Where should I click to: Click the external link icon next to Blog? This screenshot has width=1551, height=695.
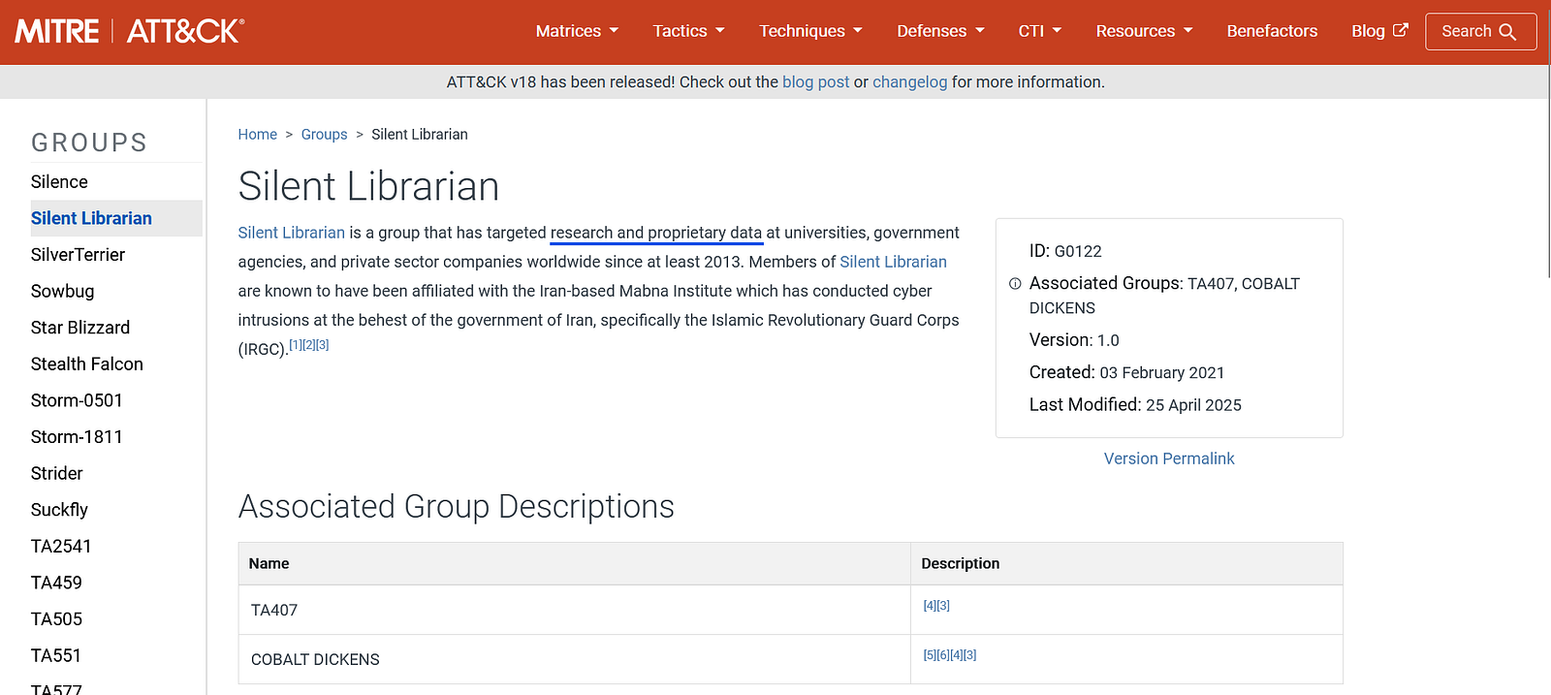pyautogui.click(x=1401, y=30)
